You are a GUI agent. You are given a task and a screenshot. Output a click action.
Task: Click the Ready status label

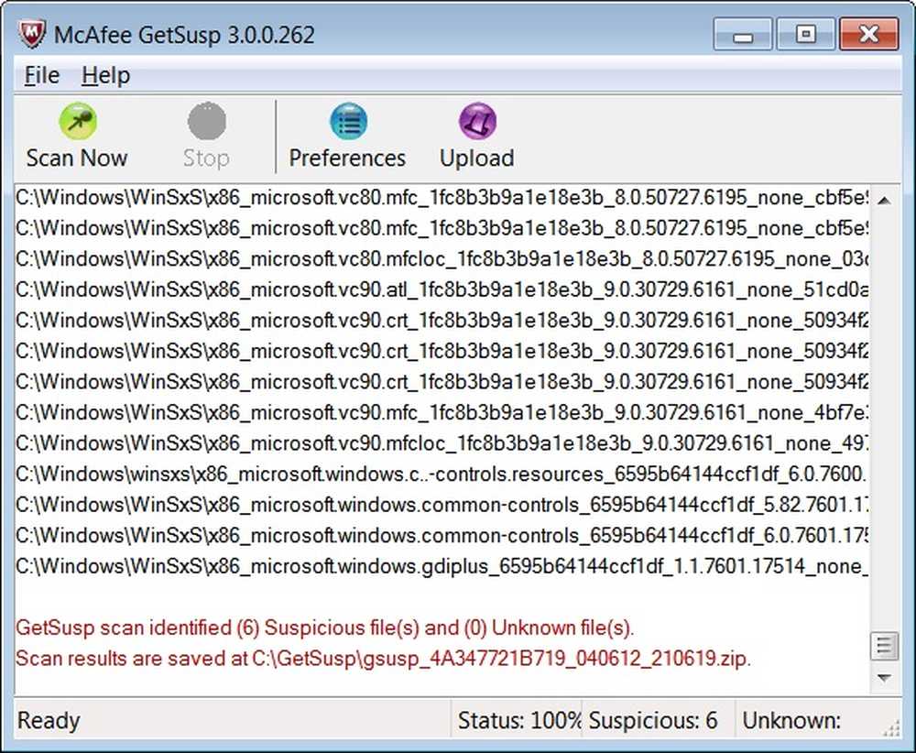[48, 721]
